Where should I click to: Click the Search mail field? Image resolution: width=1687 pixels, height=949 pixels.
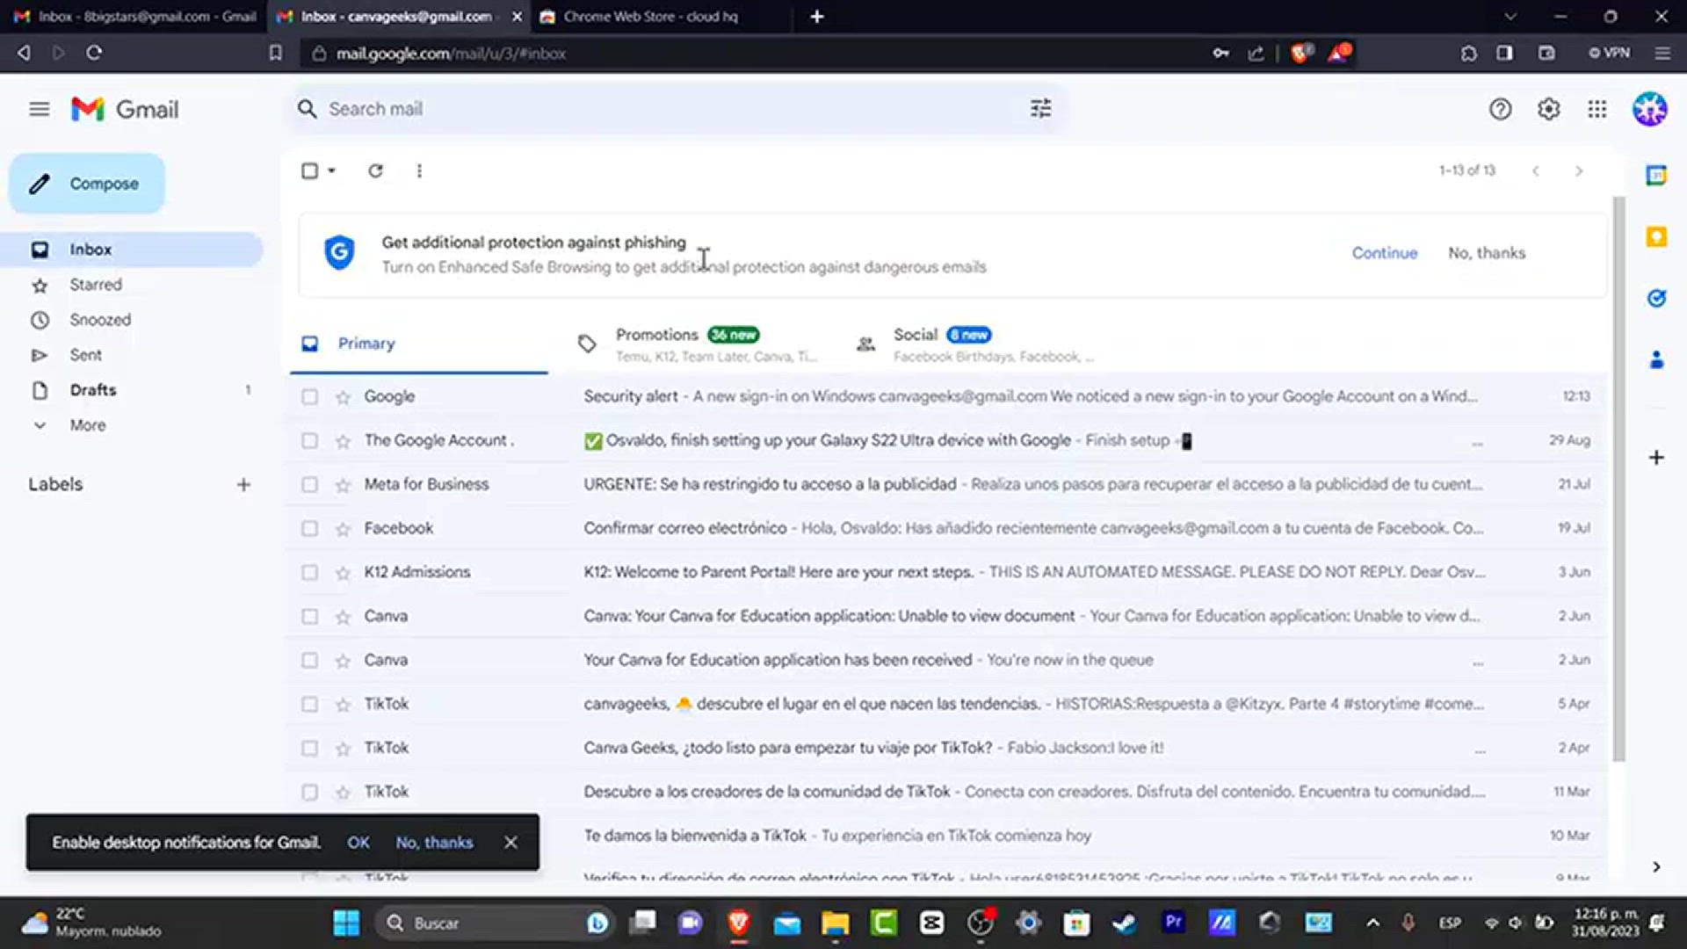point(677,109)
